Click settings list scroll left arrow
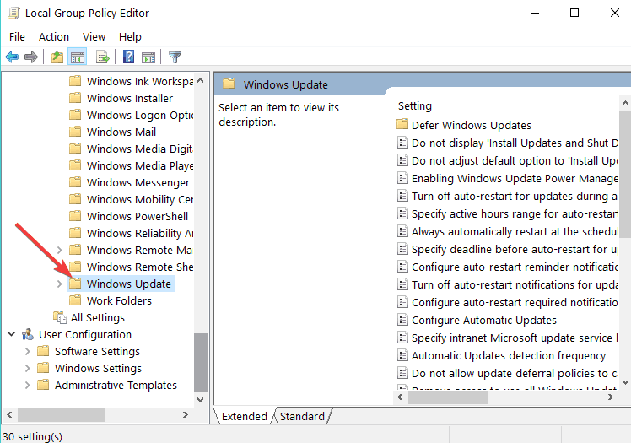The width and height of the screenshot is (631, 443). 401,397
